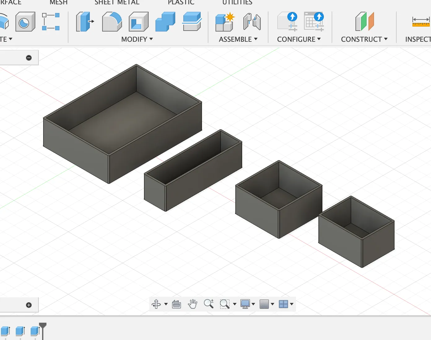Image resolution: width=431 pixels, height=340 pixels.
Task: Click the Grid and Snaps icon
Action: (x=264, y=304)
